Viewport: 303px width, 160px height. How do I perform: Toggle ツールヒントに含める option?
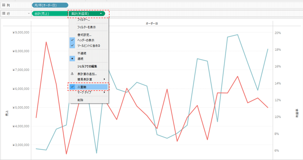tap(89, 46)
